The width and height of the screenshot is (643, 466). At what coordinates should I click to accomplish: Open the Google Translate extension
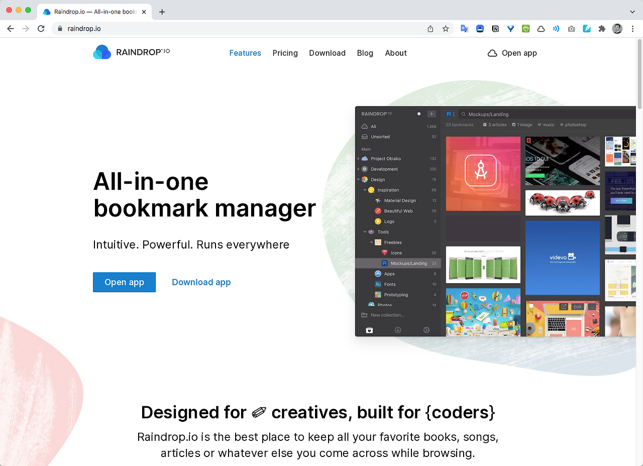point(465,29)
